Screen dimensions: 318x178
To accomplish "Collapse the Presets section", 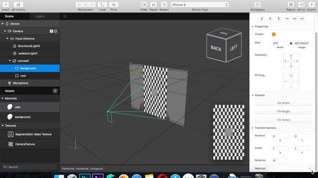I will (253, 95).
